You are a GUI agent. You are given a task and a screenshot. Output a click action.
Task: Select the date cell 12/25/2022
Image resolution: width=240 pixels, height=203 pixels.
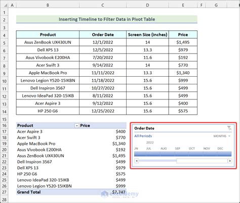[x=103, y=111]
